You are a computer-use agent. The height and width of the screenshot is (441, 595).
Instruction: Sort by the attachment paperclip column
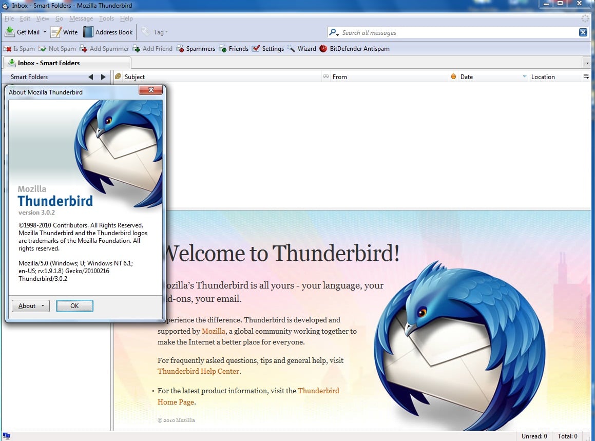tap(118, 76)
